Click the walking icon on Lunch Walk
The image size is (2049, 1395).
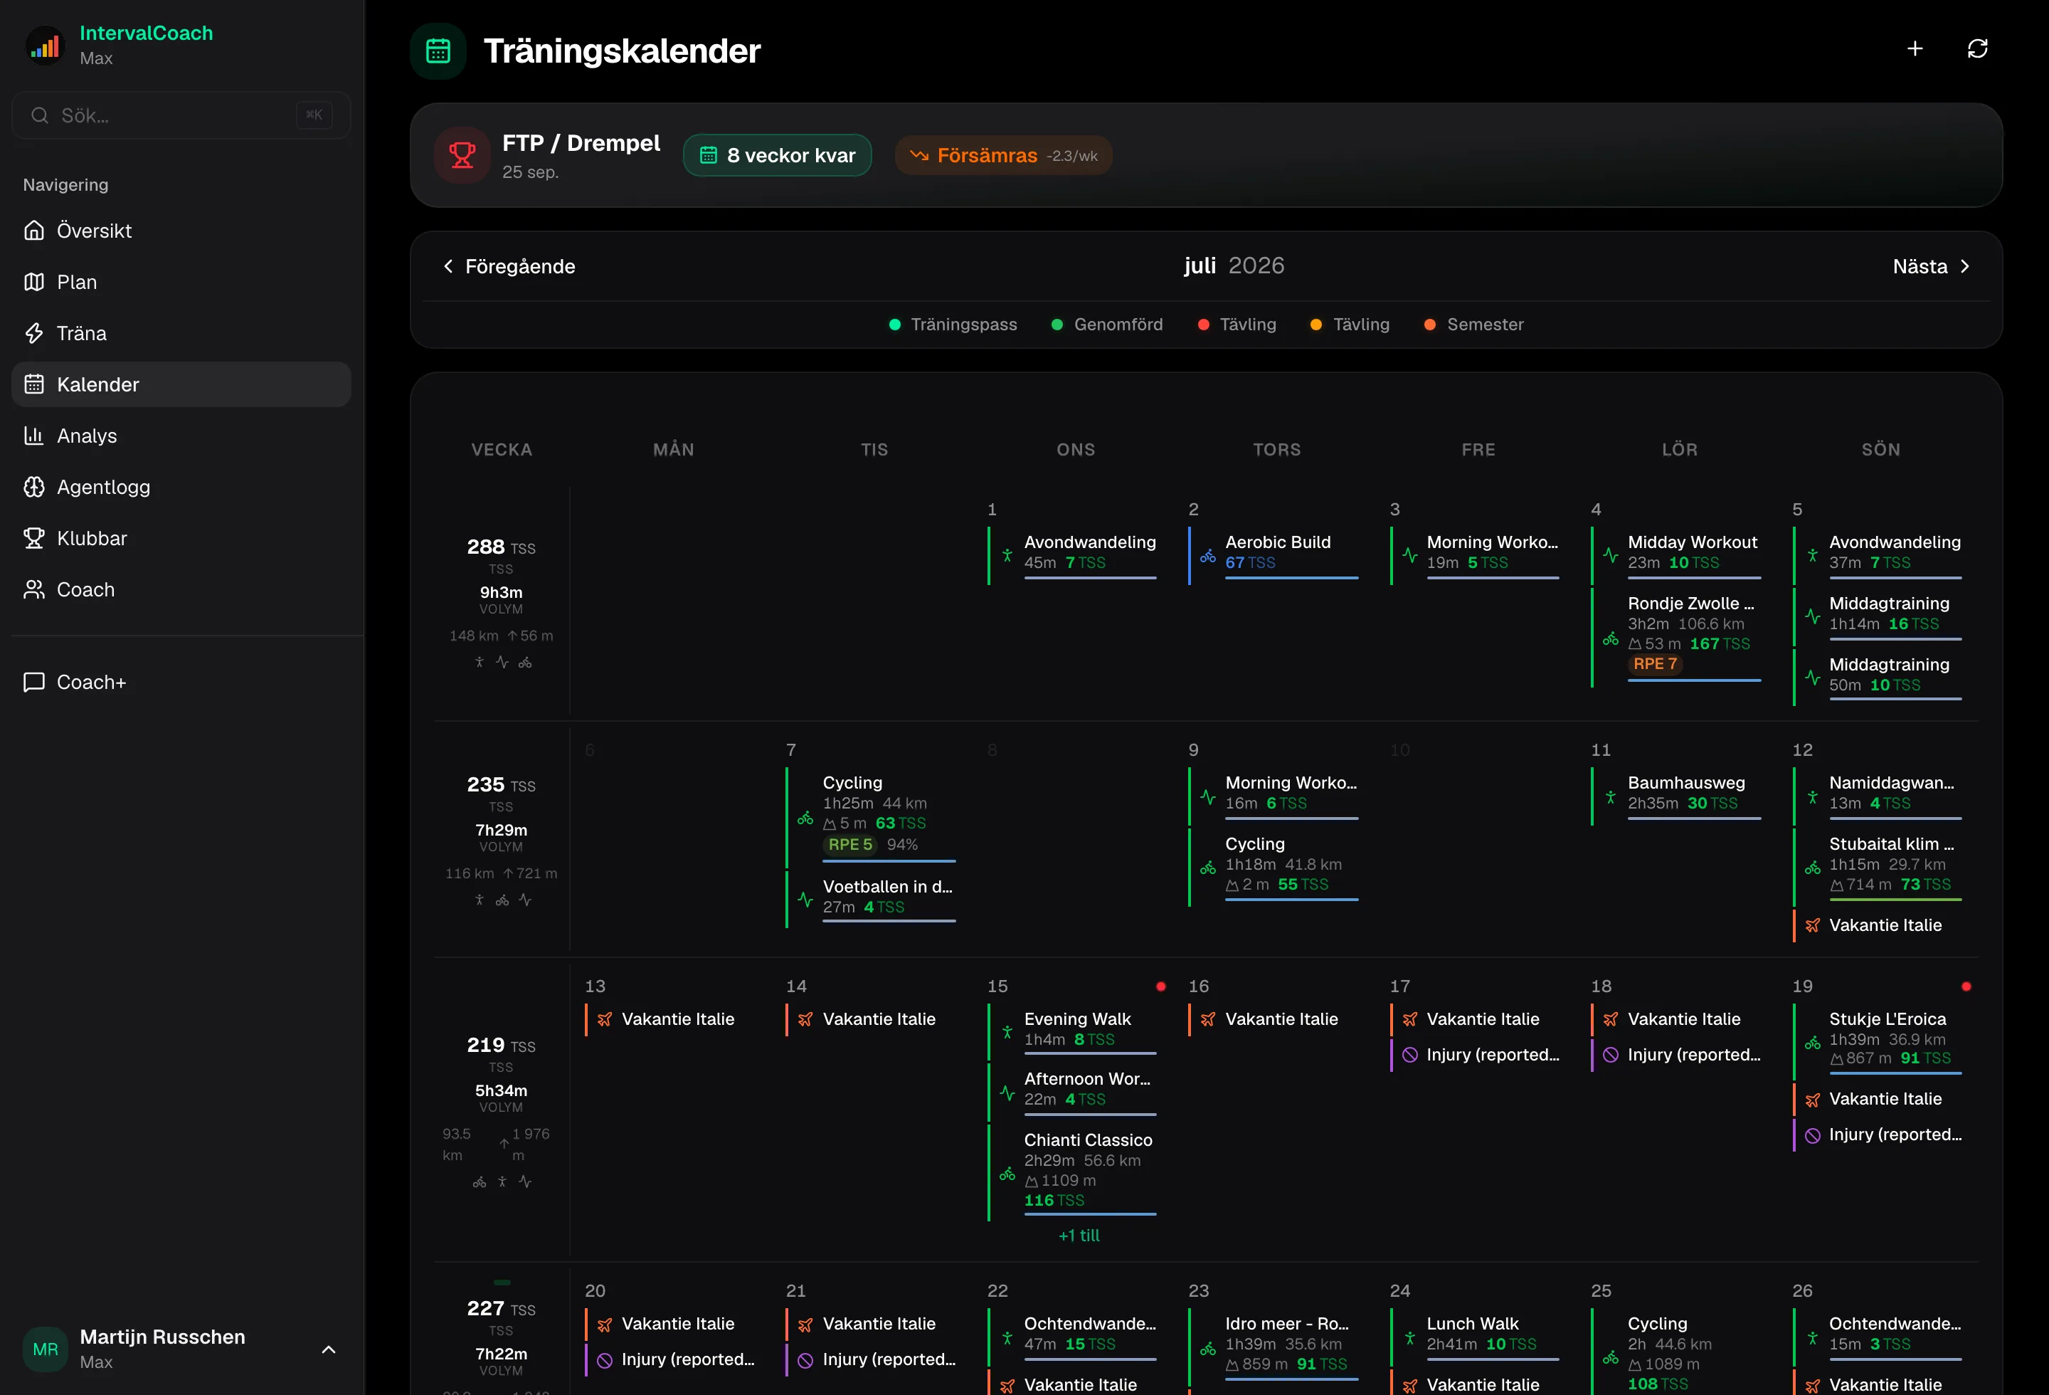point(1410,1337)
